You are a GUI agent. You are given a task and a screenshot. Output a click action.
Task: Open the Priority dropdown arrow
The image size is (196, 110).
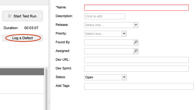tap(124, 34)
